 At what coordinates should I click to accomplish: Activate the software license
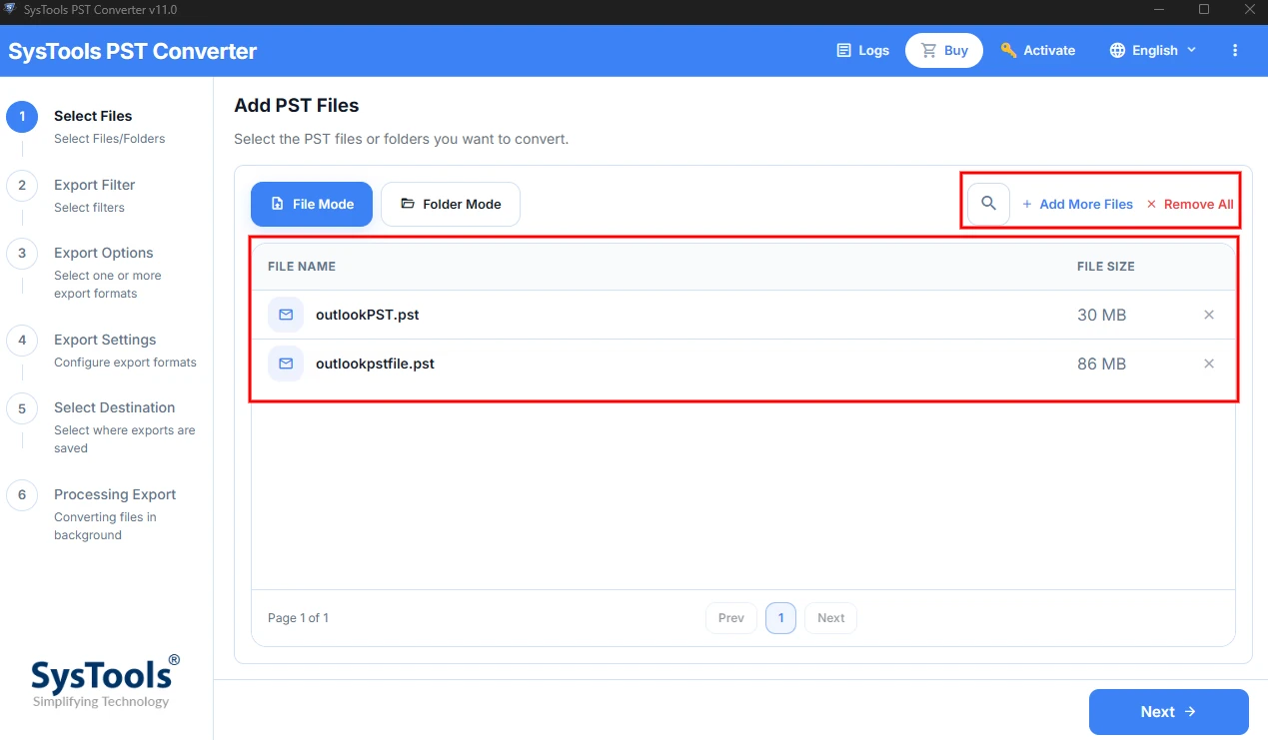(1038, 50)
